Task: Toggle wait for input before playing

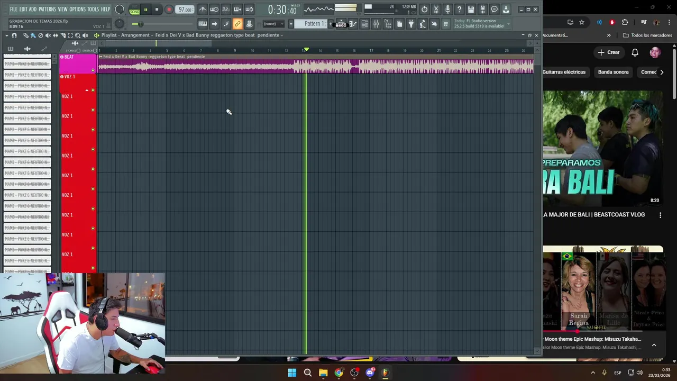Action: coord(214,10)
